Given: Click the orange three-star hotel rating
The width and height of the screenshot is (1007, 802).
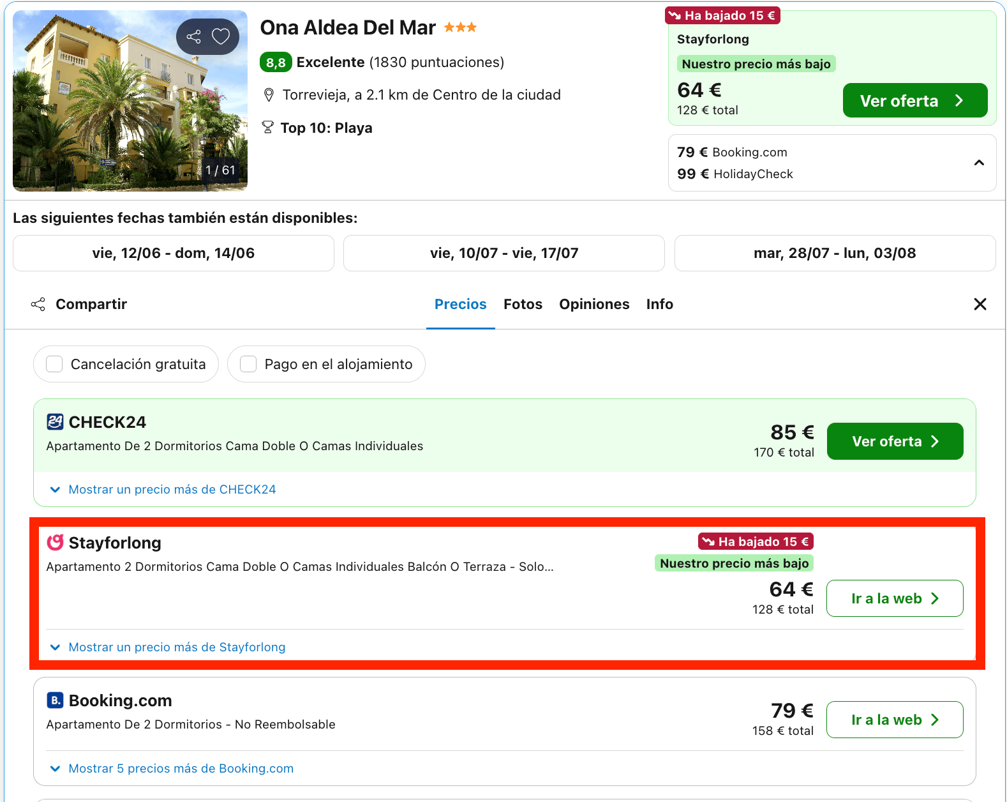Looking at the screenshot, I should (461, 27).
